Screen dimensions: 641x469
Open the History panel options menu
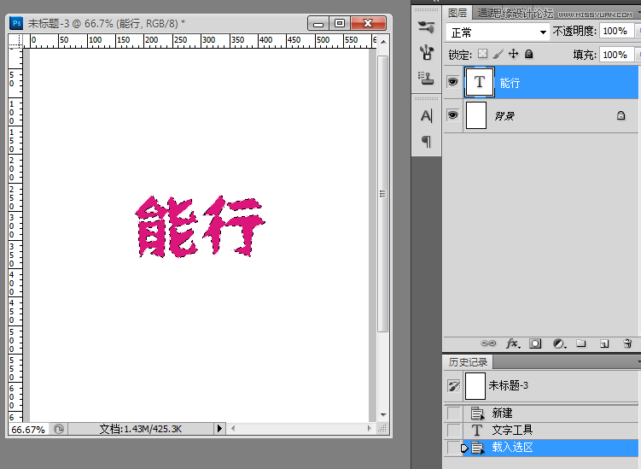[637, 362]
